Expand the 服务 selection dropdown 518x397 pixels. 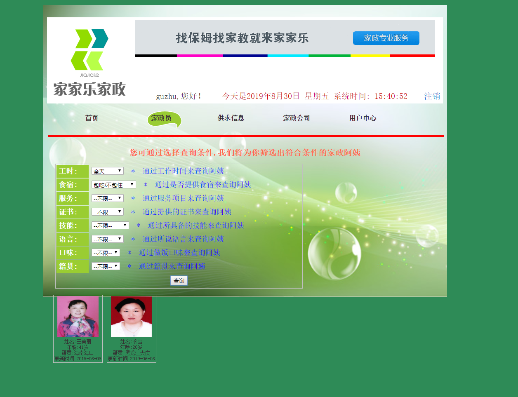click(x=107, y=198)
